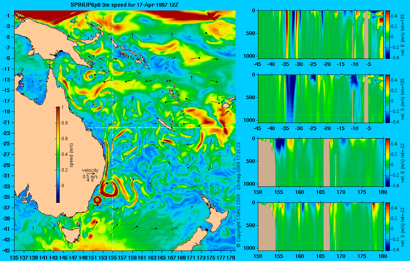
Task: Click the 'vel. S (m/s) lon=155' panel label
Action: [x=403, y=98]
